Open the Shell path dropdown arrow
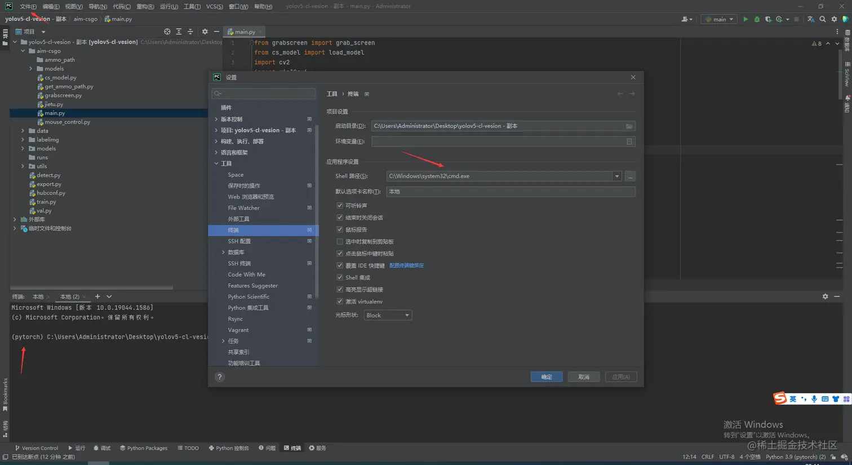The image size is (852, 465). 617,176
